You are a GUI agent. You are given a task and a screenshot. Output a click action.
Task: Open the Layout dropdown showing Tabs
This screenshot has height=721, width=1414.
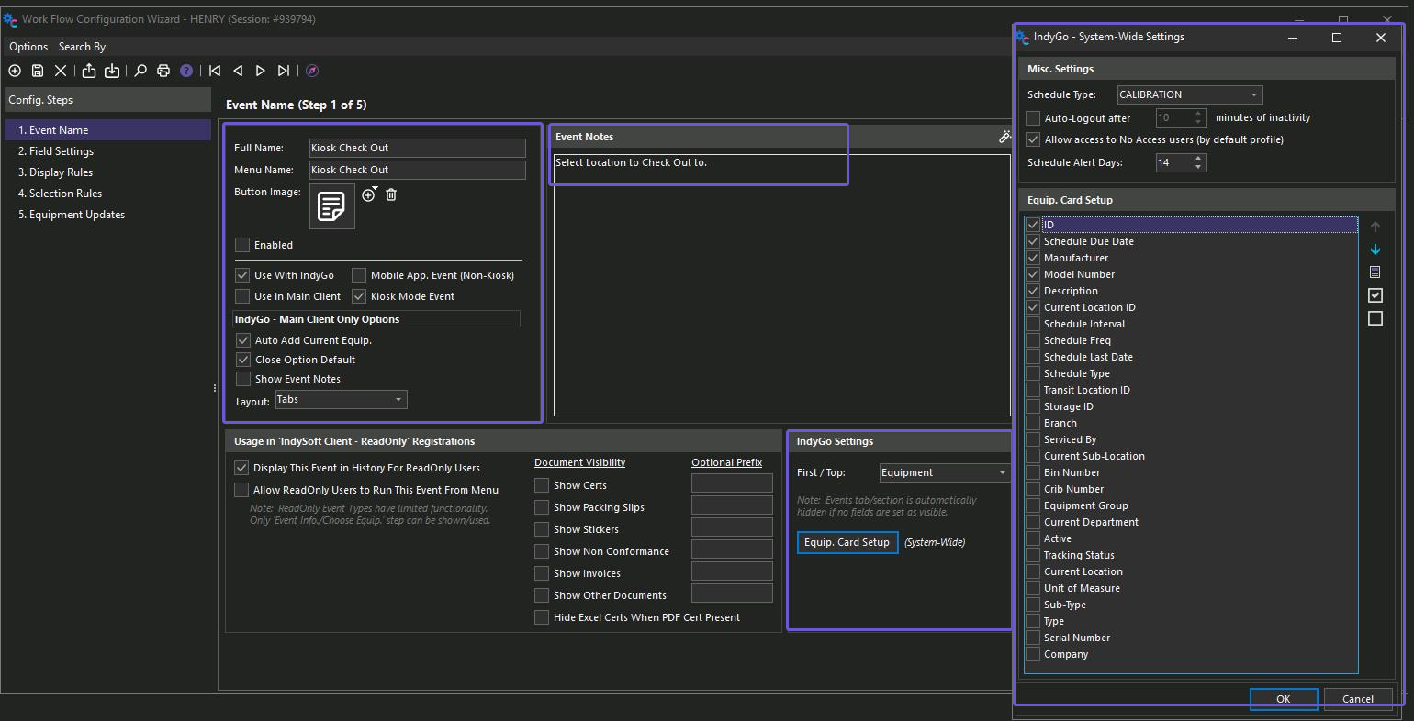[x=341, y=400]
